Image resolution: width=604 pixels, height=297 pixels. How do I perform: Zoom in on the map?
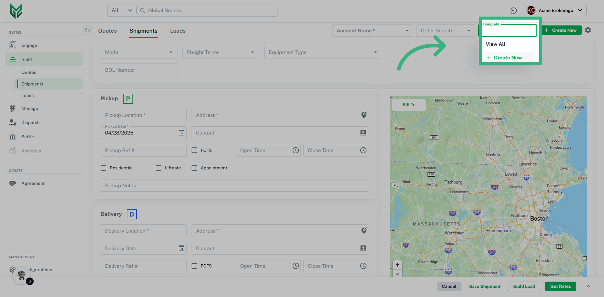click(397, 265)
